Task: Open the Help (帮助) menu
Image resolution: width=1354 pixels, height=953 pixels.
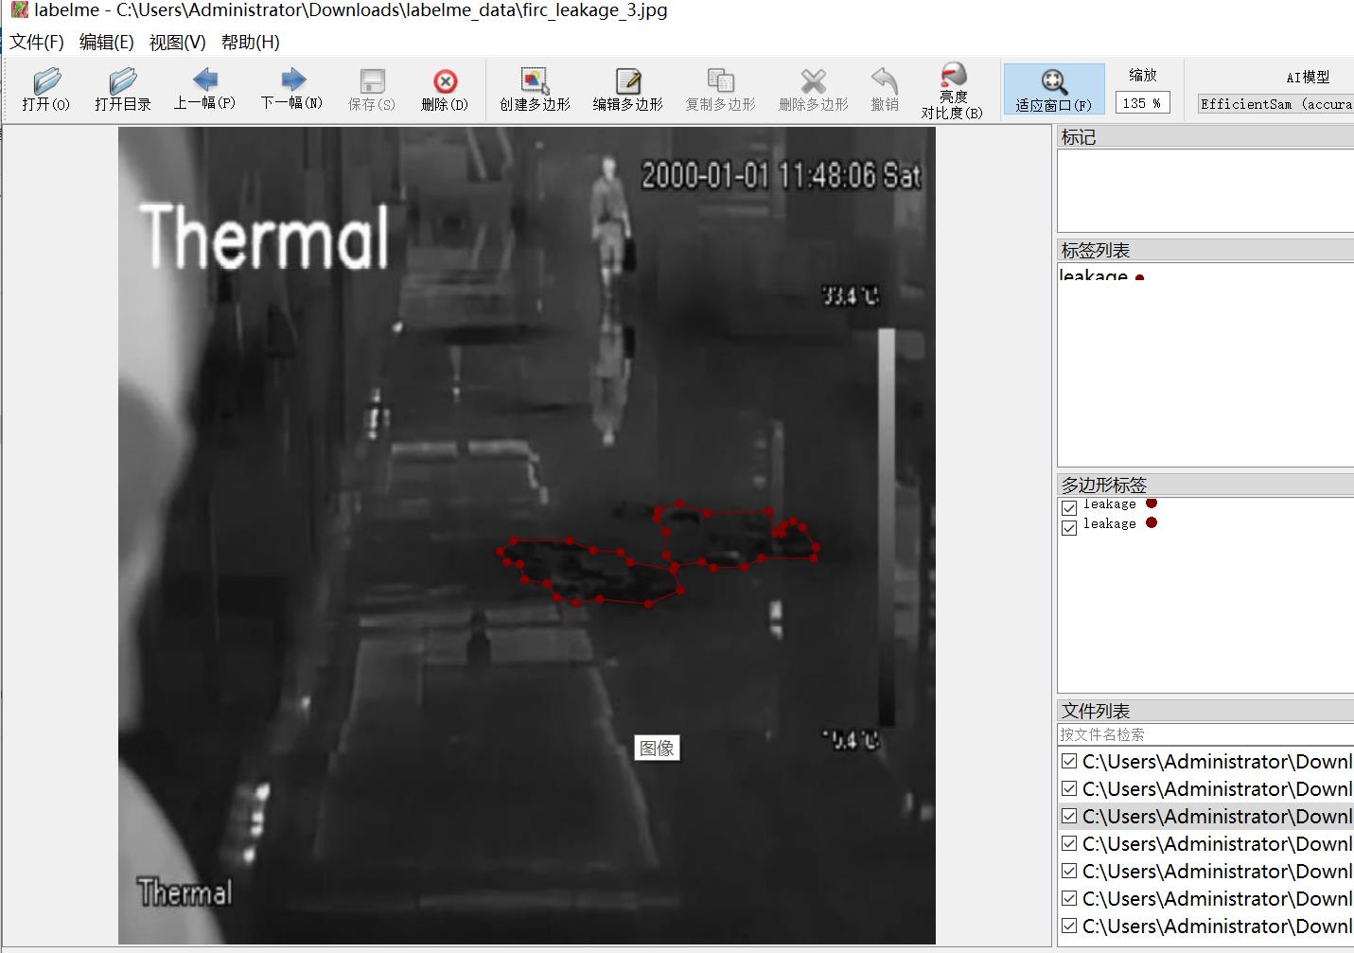Action: tap(250, 43)
